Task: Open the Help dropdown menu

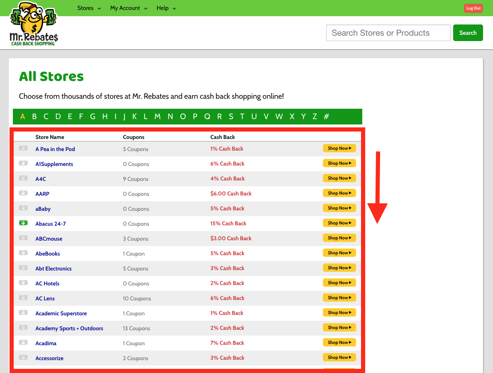Action: (166, 8)
